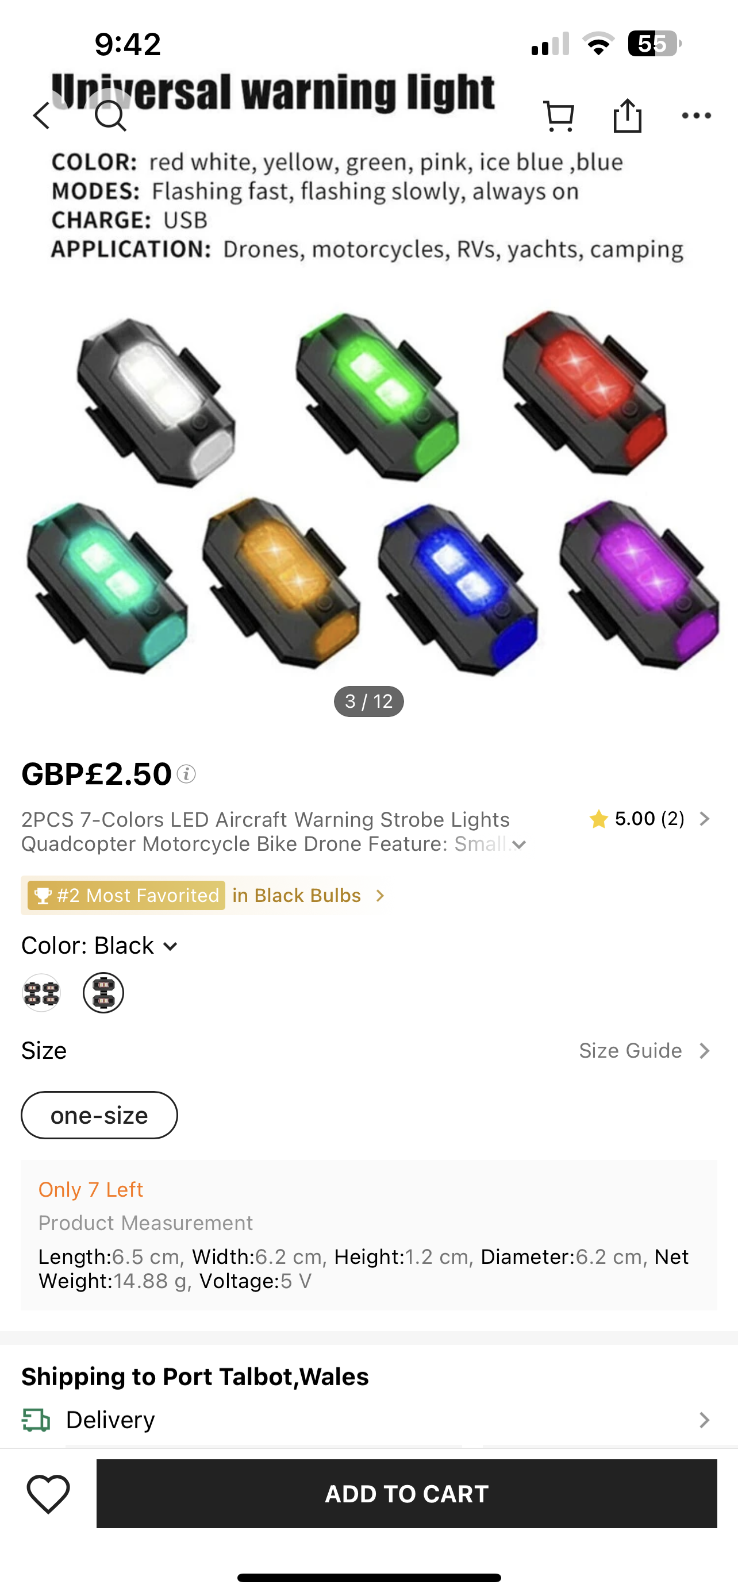Screen dimensions: 738x1596
Task: Open the shopping cart icon
Action: (559, 115)
